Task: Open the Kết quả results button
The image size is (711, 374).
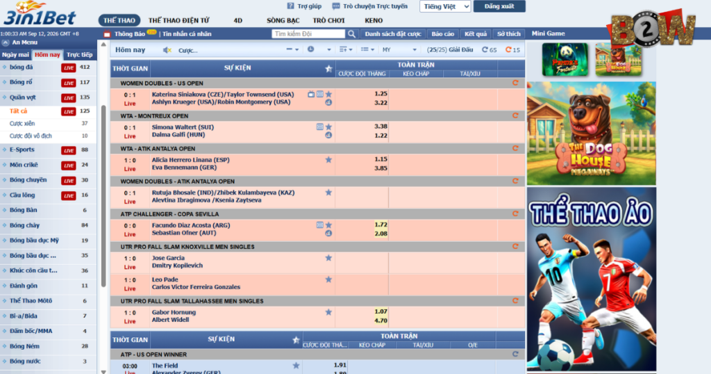Action: 476,34
